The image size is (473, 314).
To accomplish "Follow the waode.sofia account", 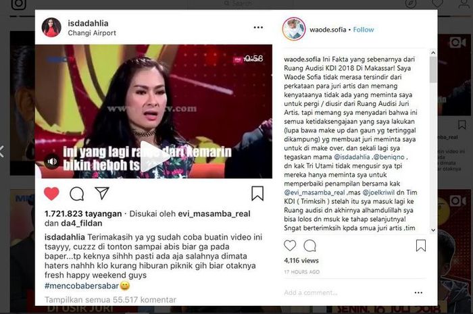I will coord(364,30).
